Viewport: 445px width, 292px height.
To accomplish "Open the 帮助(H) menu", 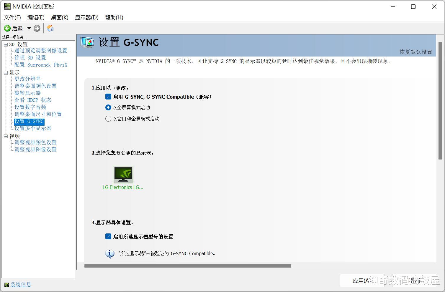I will (x=114, y=17).
